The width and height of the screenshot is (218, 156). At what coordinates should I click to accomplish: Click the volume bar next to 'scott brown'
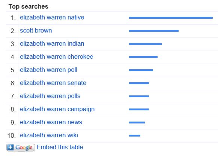(154, 31)
